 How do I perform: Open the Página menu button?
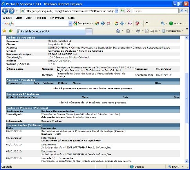[x=153, y=31]
